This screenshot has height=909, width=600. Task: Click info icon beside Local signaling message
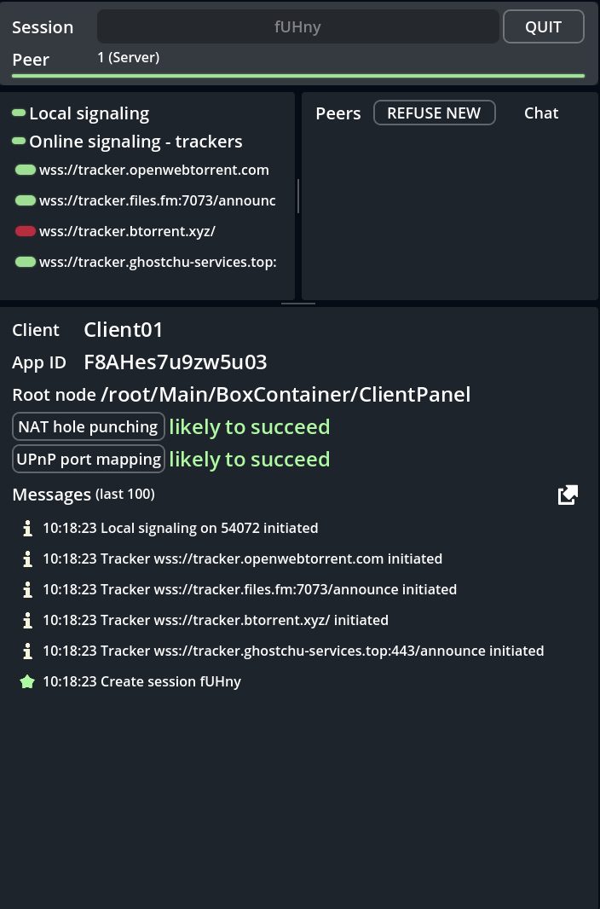point(27,529)
